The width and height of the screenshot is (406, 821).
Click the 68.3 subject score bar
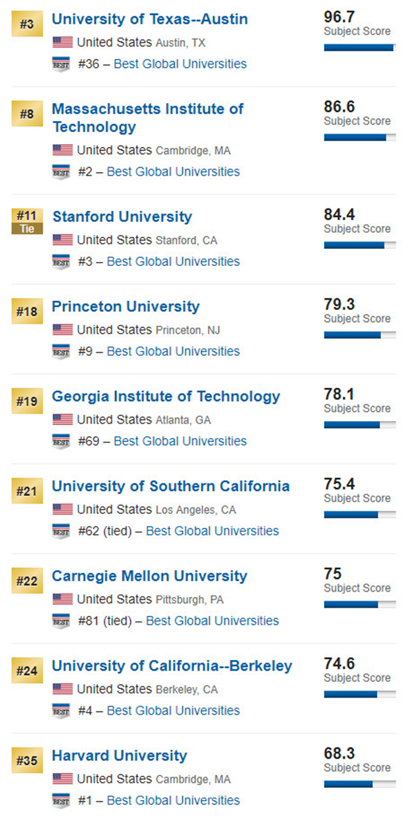point(360,784)
